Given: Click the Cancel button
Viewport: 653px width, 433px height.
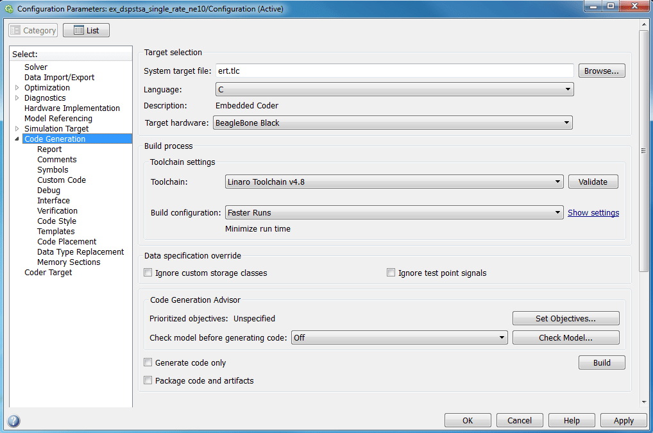Looking at the screenshot, I should point(520,421).
